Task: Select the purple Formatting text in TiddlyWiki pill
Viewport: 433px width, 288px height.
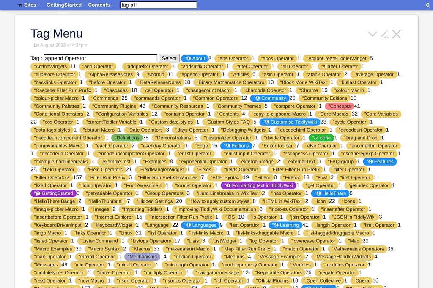Action: click(258, 185)
